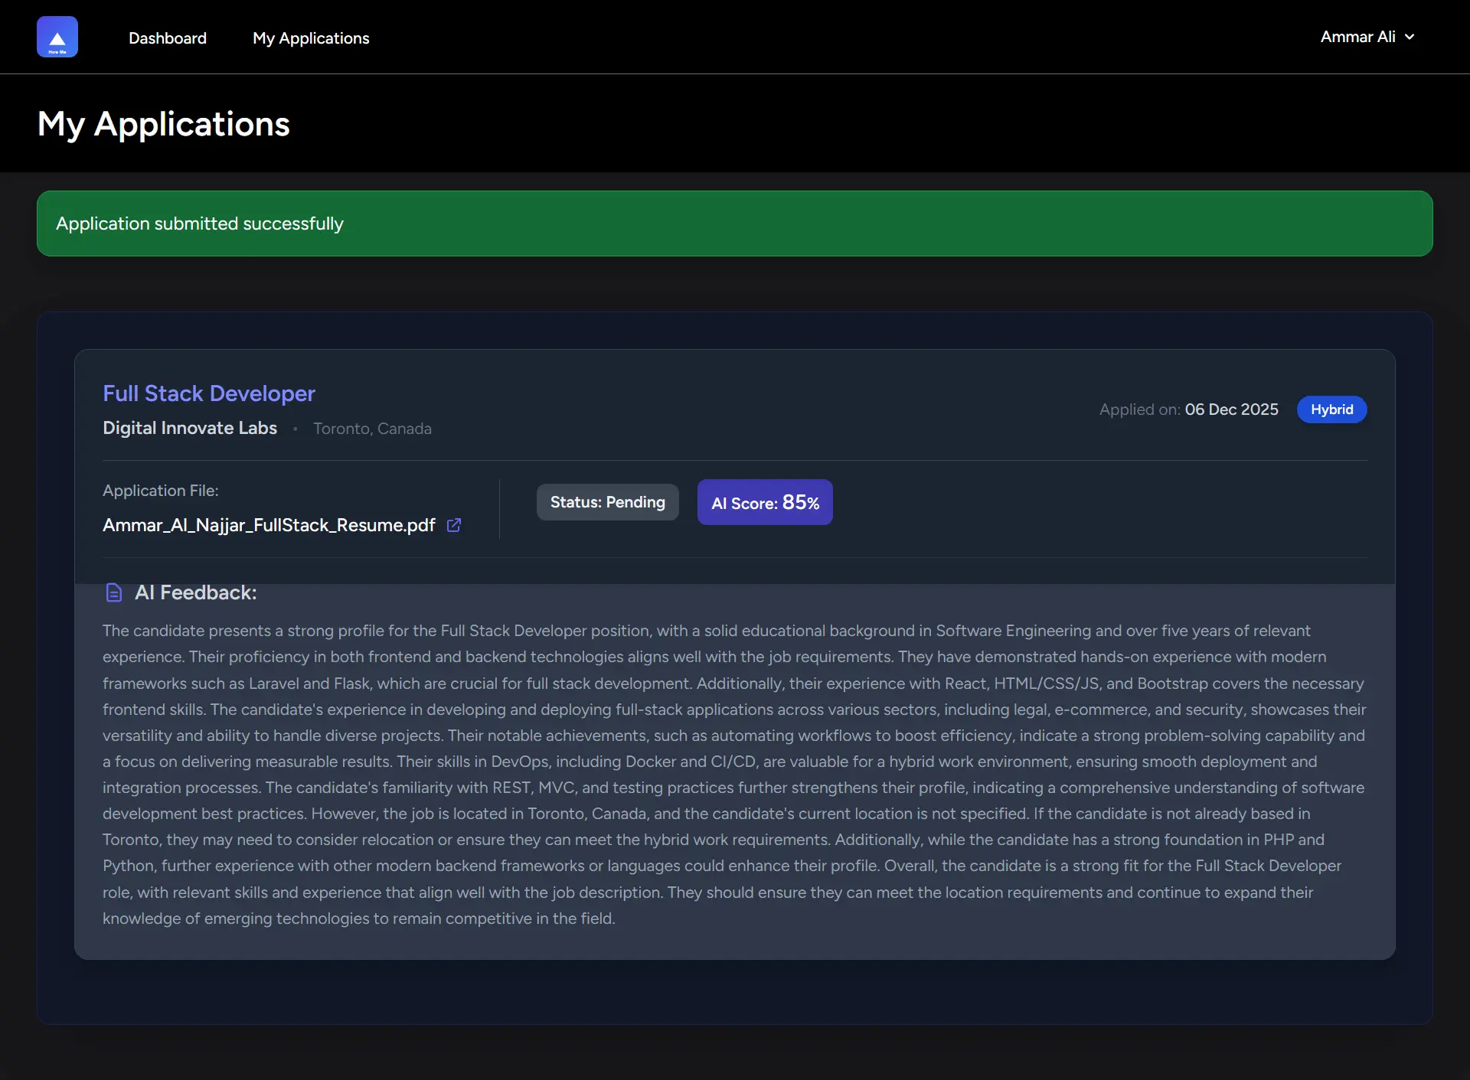Click the Application submitted successfully banner
The width and height of the screenshot is (1470, 1080).
[734, 224]
